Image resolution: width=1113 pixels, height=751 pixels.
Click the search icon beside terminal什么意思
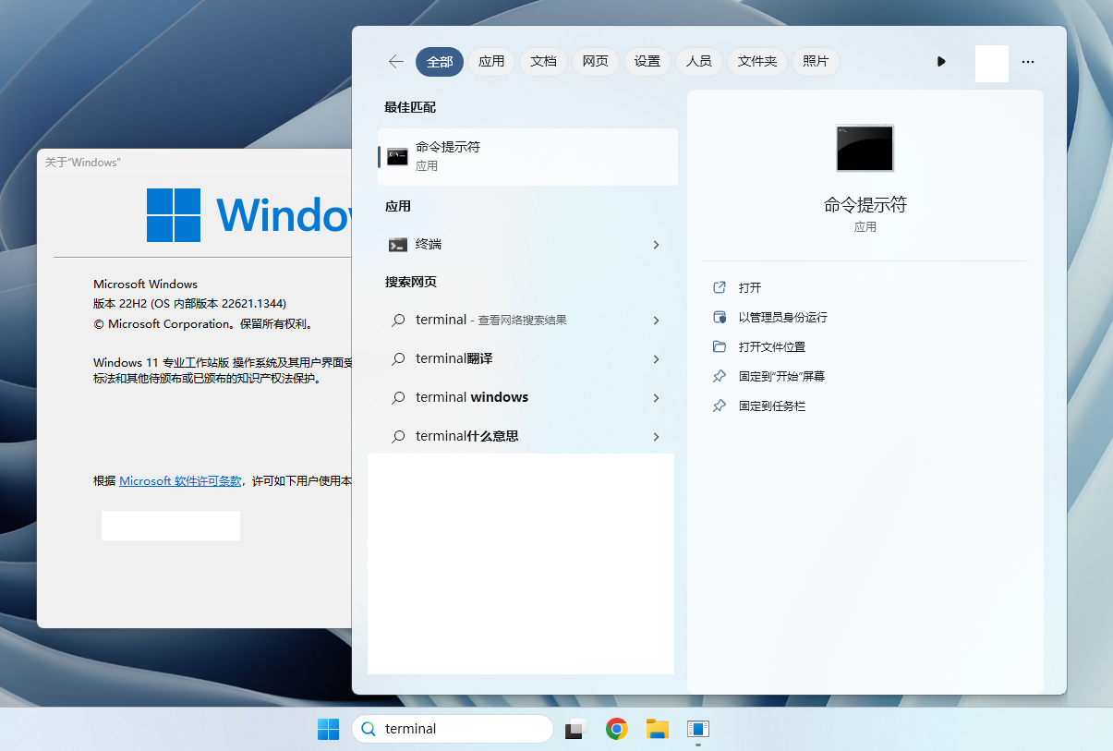pyautogui.click(x=398, y=437)
